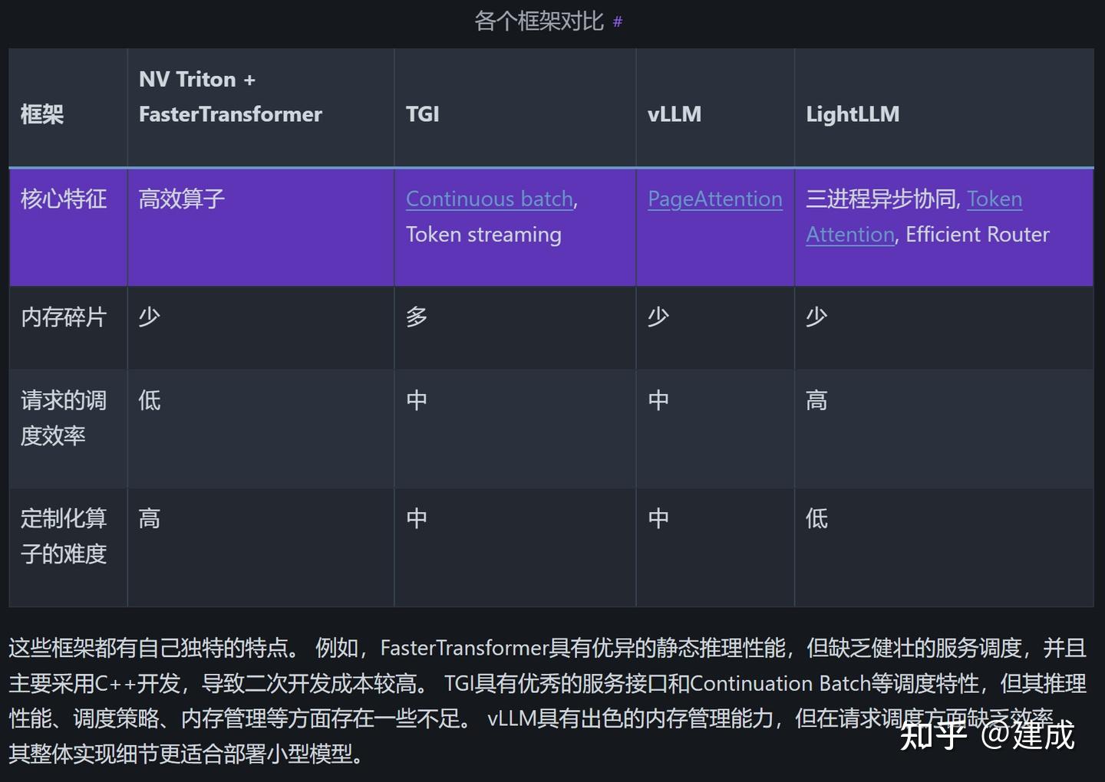Click the 定制化算子的难度 row label

pyautogui.click(x=63, y=536)
